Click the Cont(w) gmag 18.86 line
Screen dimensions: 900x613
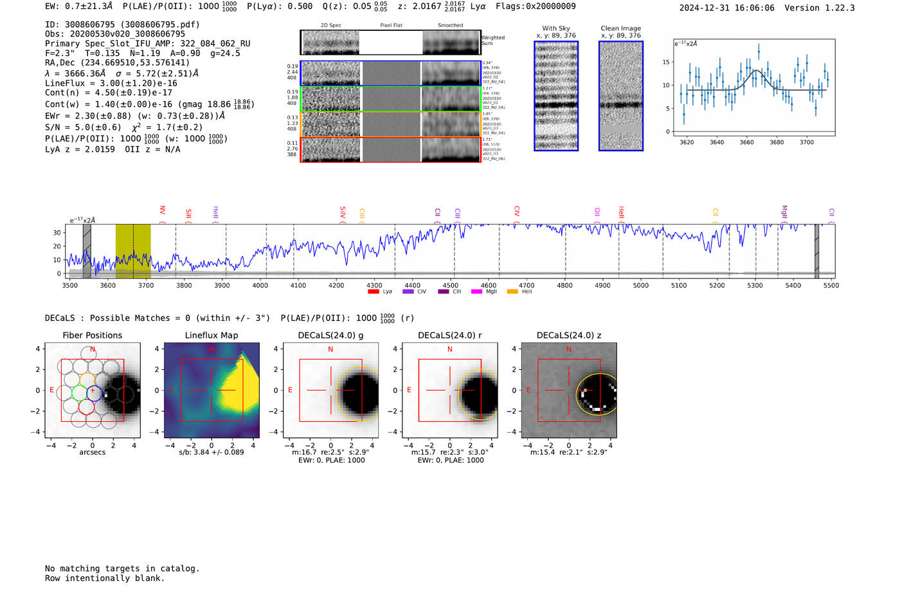tap(150, 104)
